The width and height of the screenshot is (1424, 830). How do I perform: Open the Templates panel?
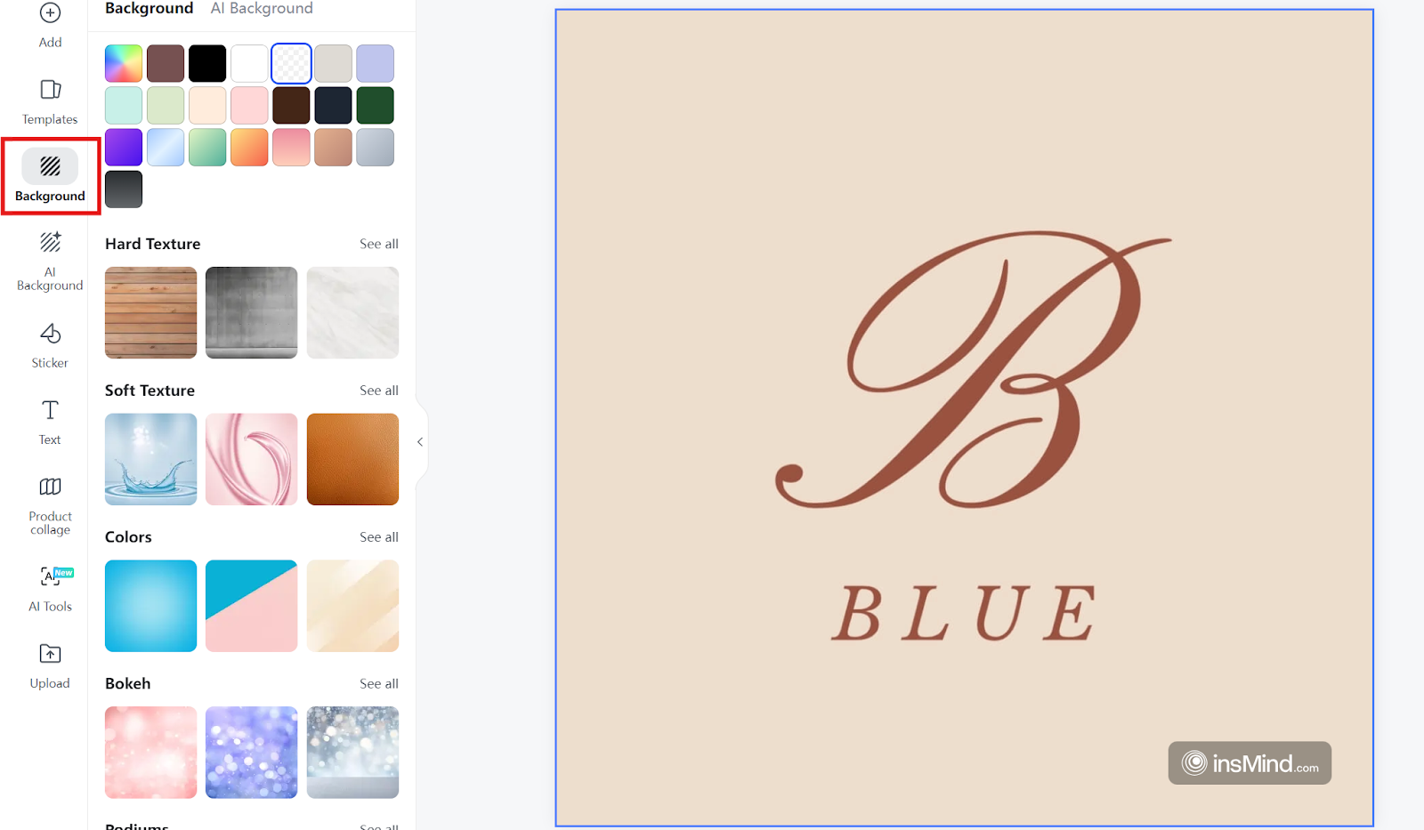point(50,101)
